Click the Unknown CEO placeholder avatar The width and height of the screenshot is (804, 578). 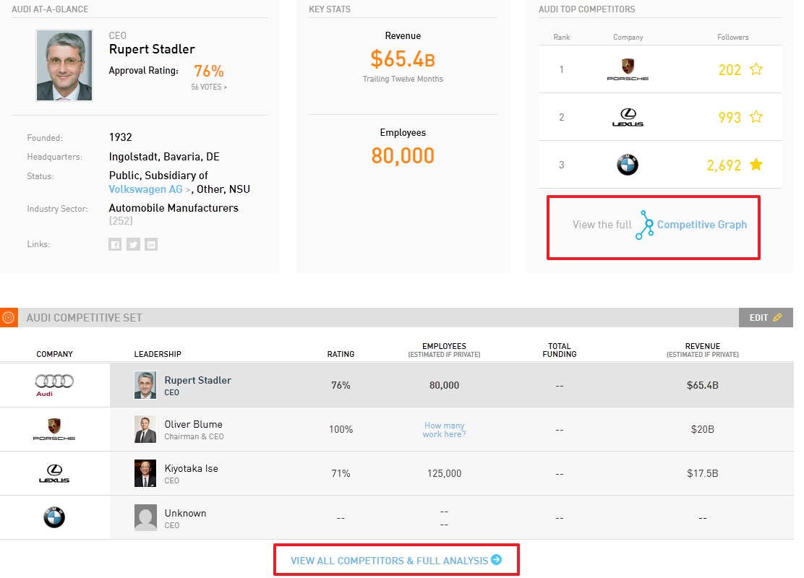[x=145, y=517]
